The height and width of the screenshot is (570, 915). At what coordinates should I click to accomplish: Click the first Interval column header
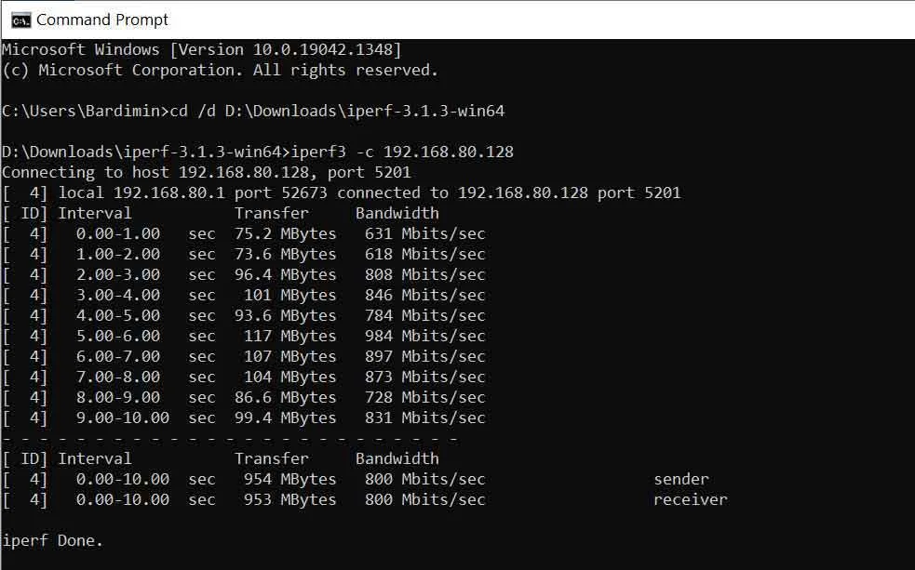[95, 213]
